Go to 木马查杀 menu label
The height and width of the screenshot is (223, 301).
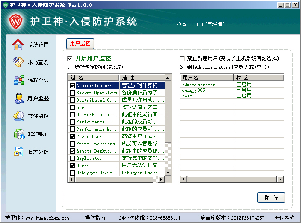click(x=38, y=62)
